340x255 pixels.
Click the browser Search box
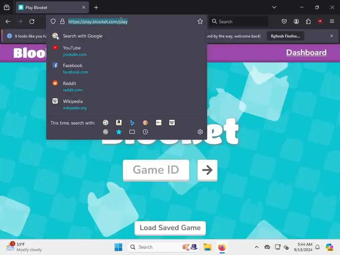click(x=238, y=22)
